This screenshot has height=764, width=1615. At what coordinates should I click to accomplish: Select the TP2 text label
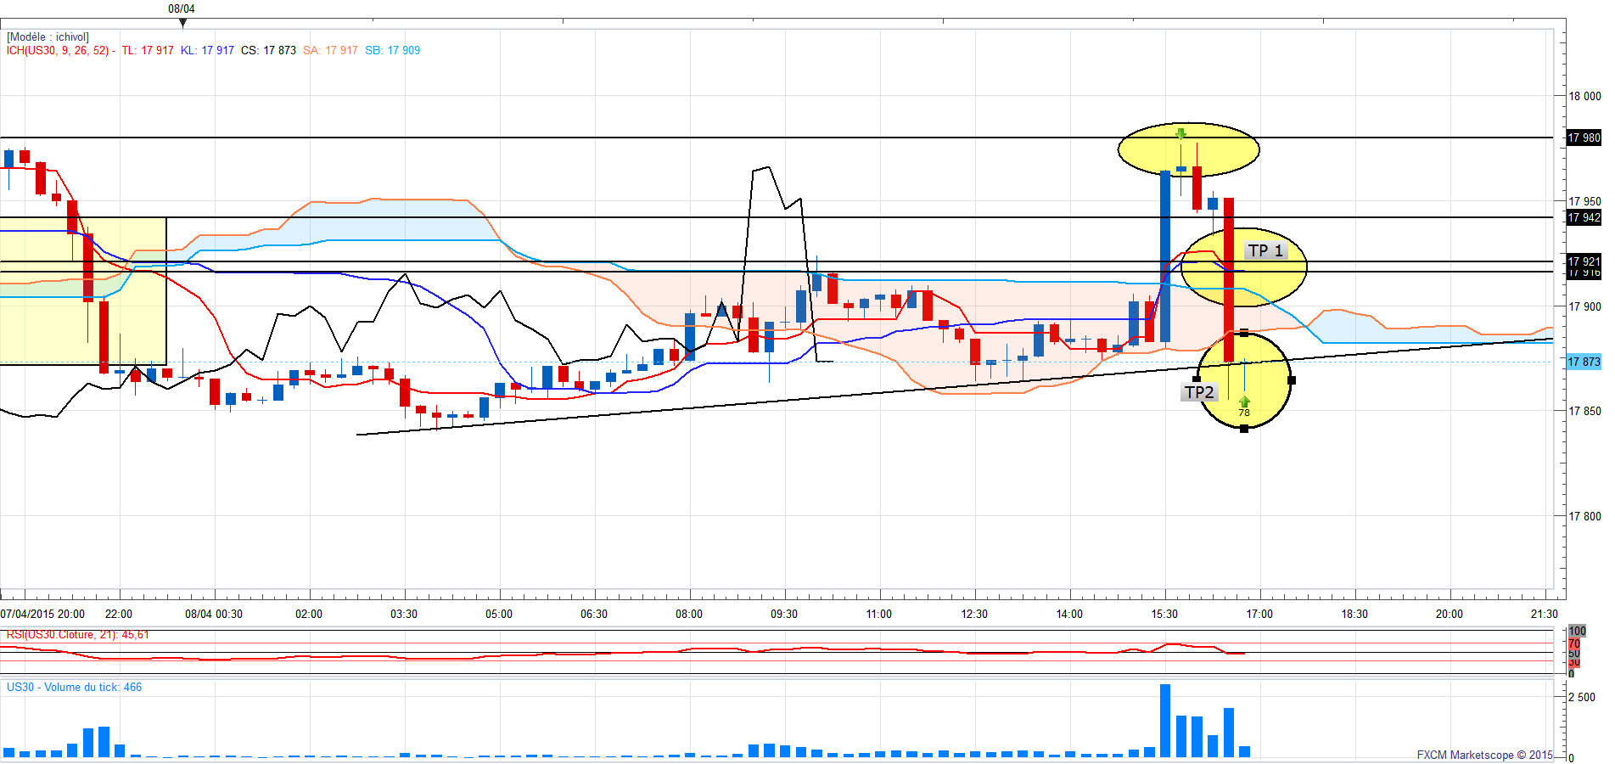(x=1200, y=392)
